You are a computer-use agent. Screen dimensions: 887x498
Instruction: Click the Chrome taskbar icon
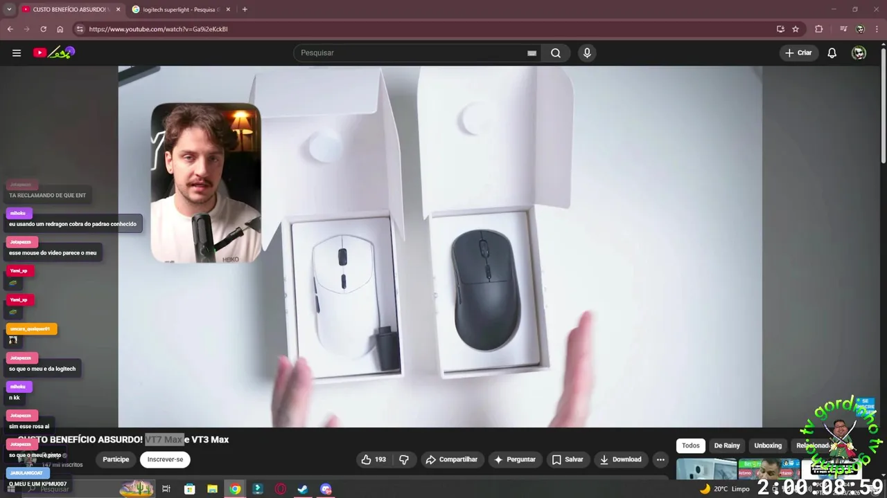235,489
